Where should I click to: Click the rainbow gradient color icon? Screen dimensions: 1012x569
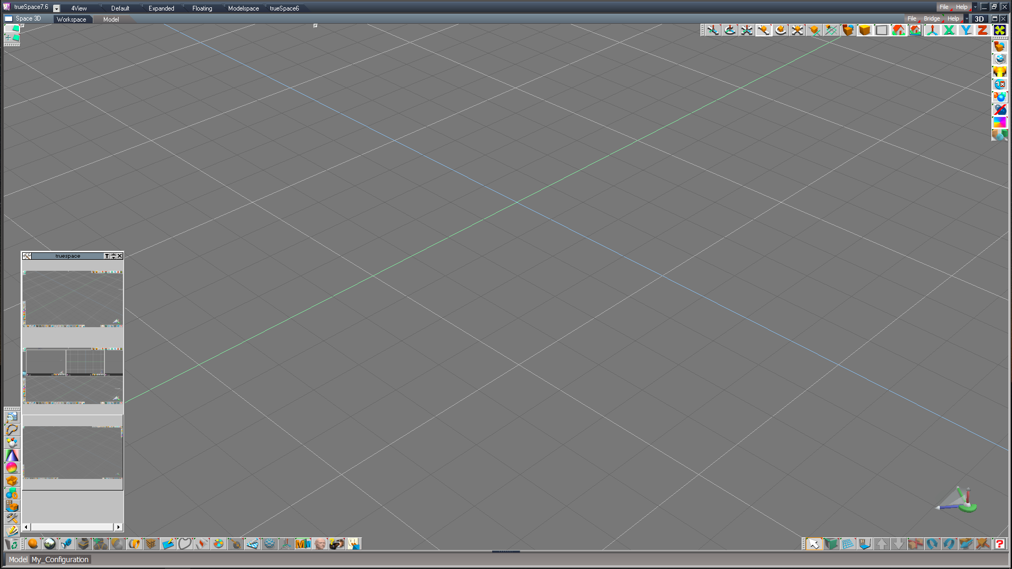(x=999, y=122)
